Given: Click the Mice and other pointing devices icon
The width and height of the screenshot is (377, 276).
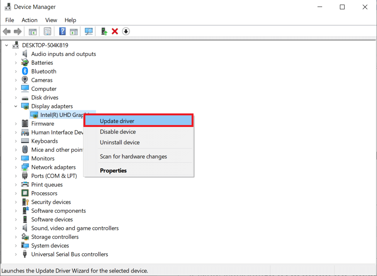Looking at the screenshot, I should tap(25, 149).
